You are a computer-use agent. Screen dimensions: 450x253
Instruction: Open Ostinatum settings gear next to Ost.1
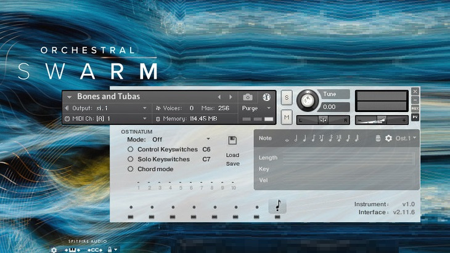(x=388, y=139)
